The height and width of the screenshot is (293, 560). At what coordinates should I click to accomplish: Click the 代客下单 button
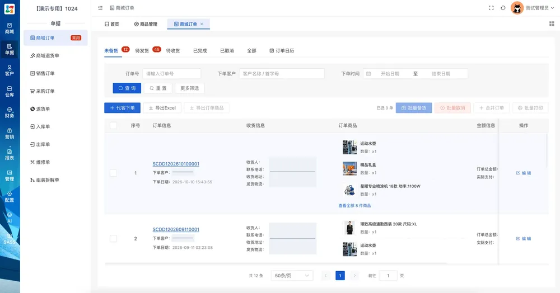(x=122, y=108)
